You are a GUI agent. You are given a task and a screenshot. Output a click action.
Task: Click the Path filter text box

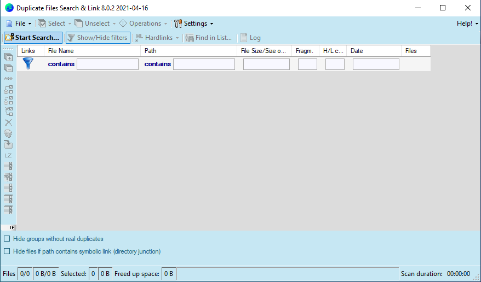click(x=204, y=64)
